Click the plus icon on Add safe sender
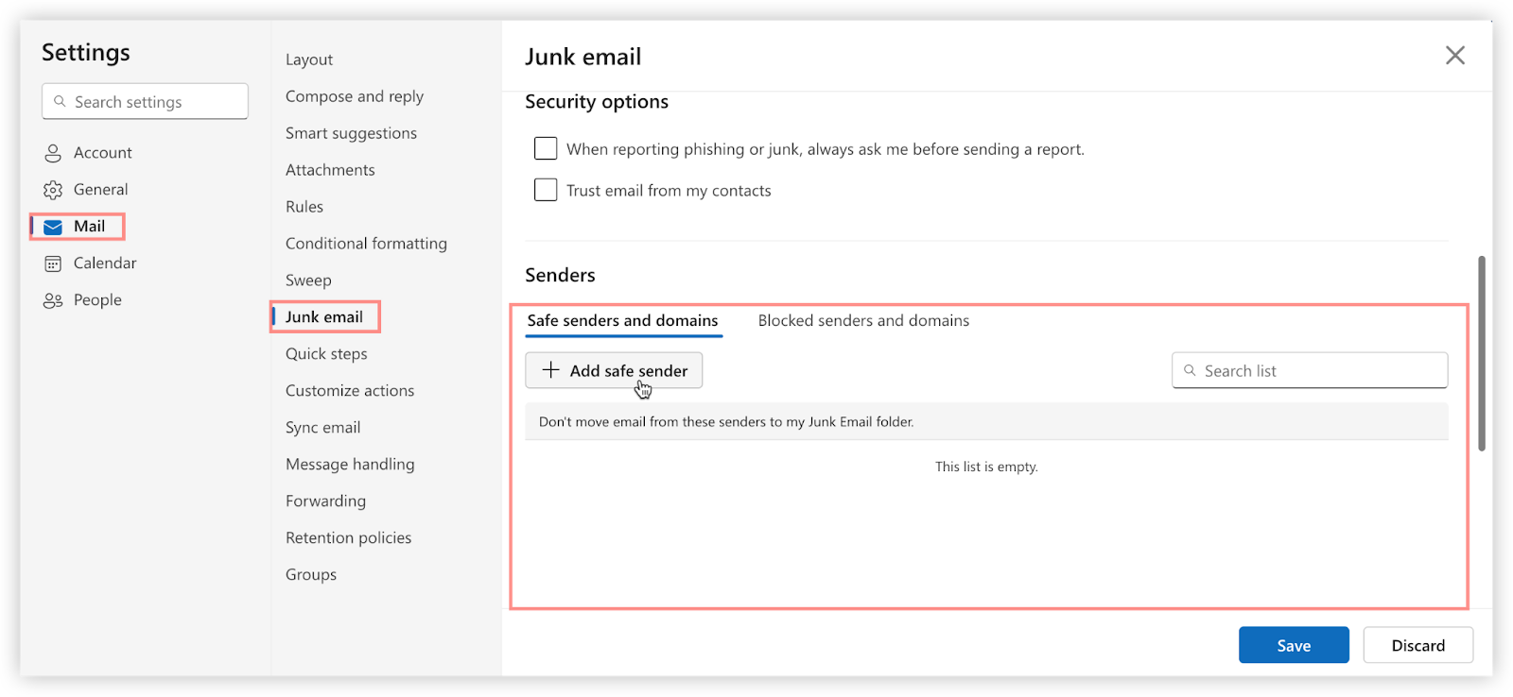Viewport: 1513px width, 697px height. coord(550,370)
